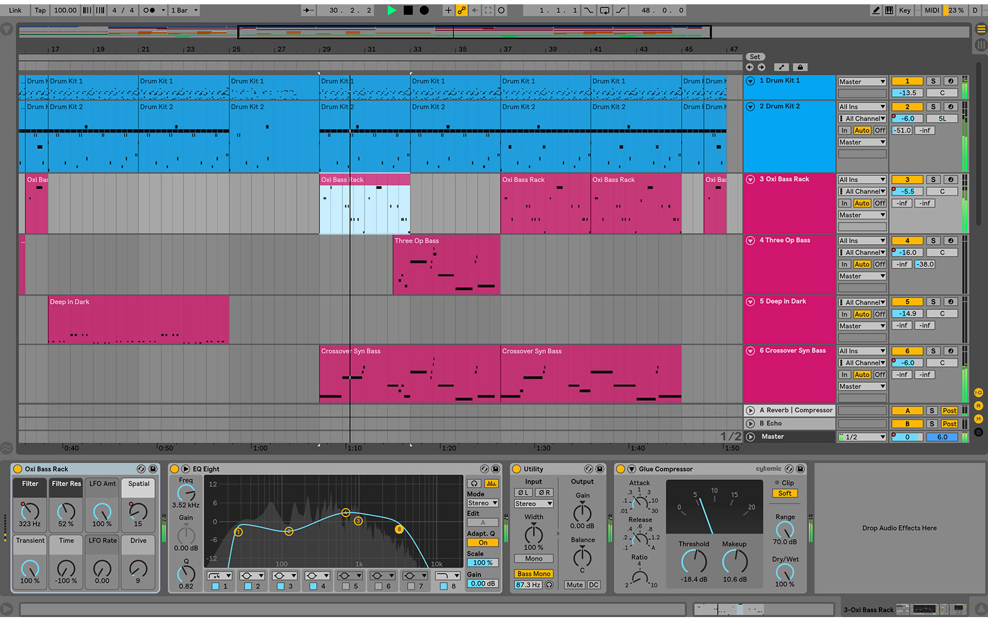The height and width of the screenshot is (622, 988).
Task: Toggle Lock Envelopes padlock icon
Action: (x=800, y=67)
